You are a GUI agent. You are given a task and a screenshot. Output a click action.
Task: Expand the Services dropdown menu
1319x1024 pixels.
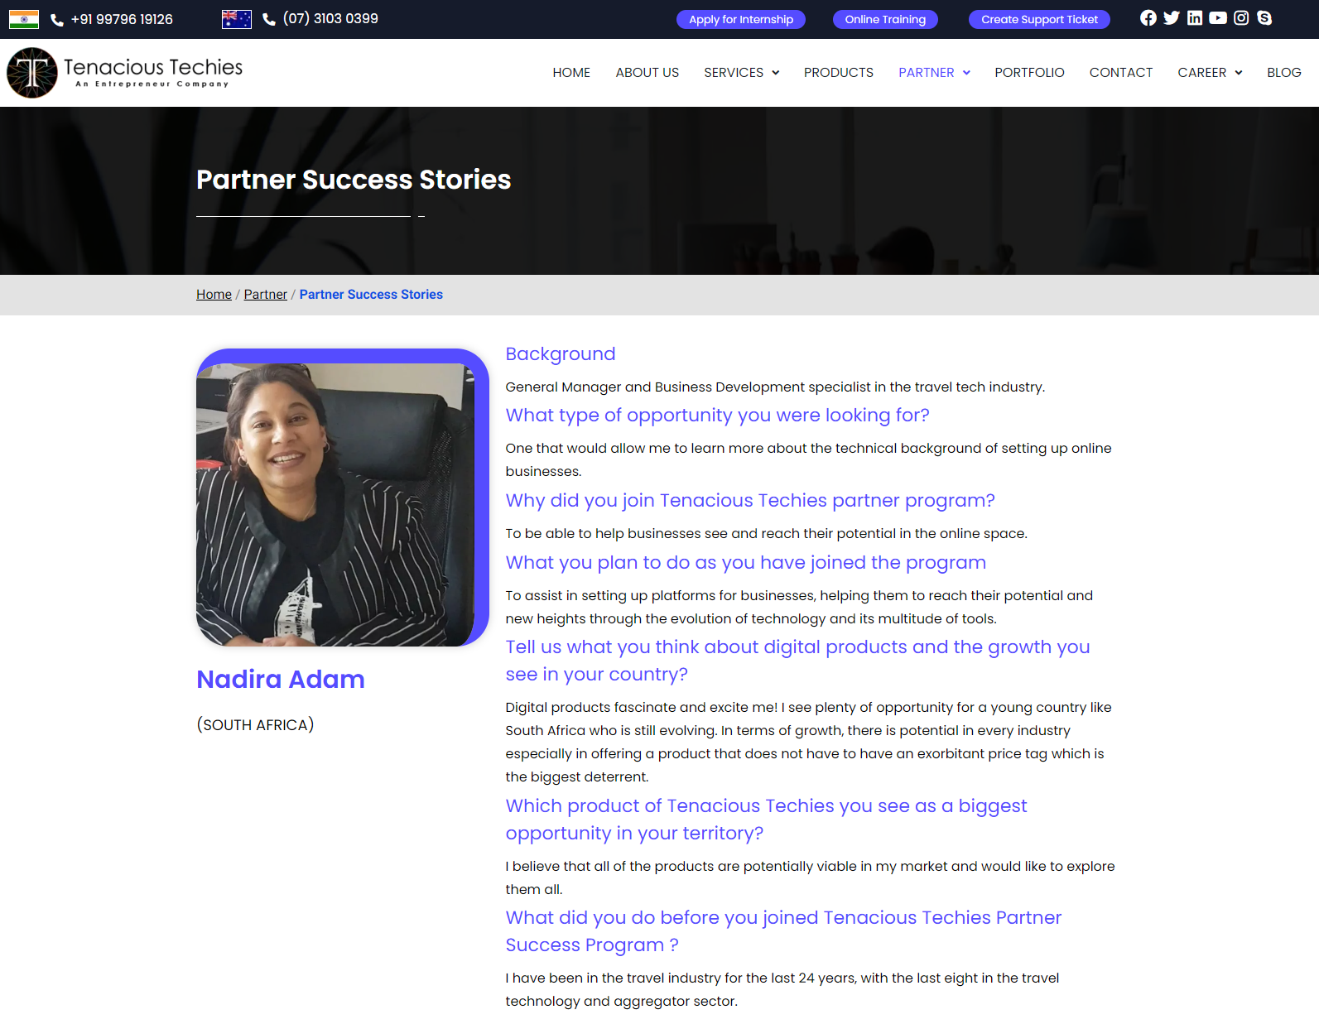(741, 73)
